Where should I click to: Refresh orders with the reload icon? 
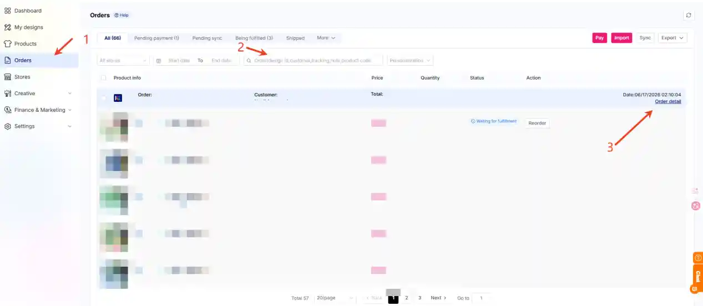tap(689, 15)
